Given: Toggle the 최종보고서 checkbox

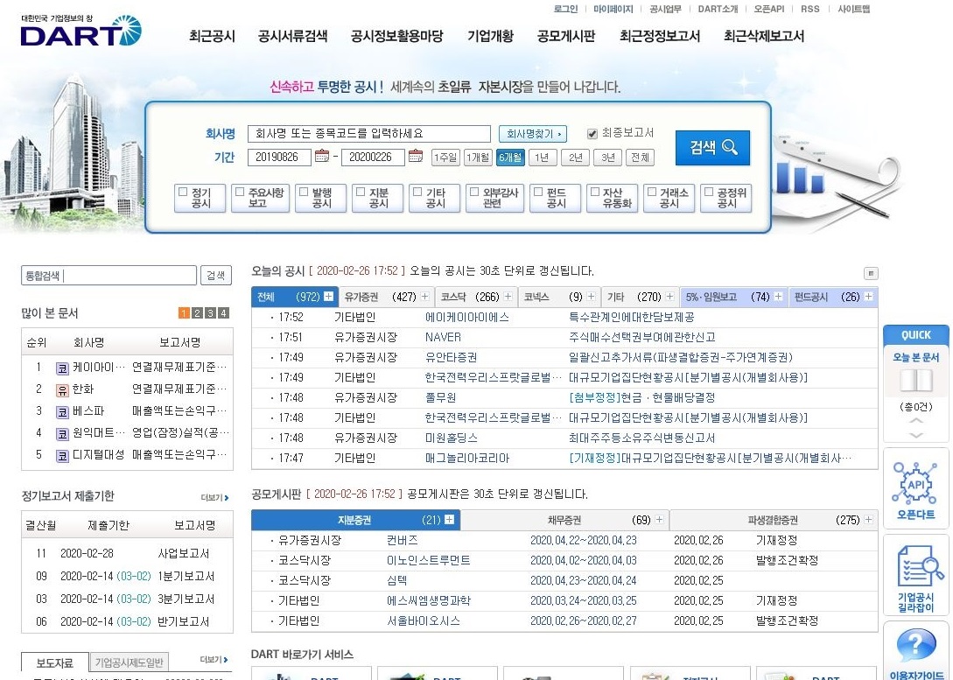Looking at the screenshot, I should pos(592,134).
